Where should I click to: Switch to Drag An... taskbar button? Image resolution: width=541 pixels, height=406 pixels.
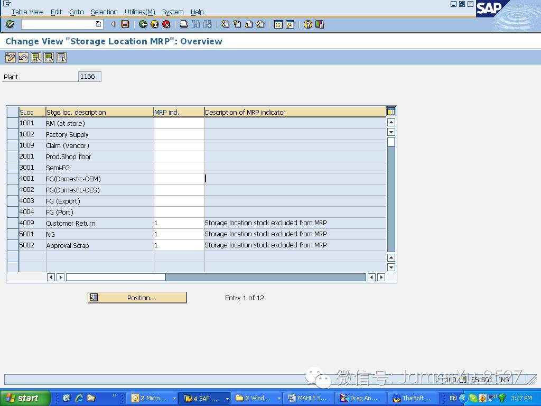click(360, 398)
